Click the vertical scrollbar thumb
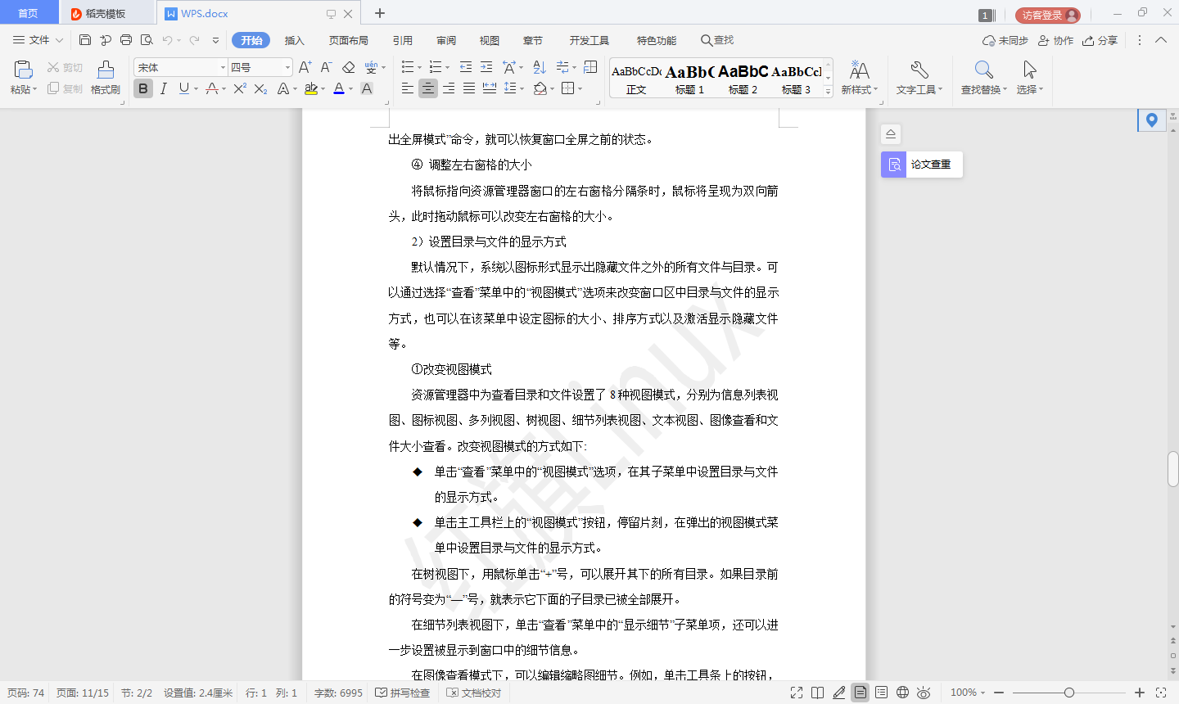This screenshot has height=704, width=1179. click(x=1173, y=469)
